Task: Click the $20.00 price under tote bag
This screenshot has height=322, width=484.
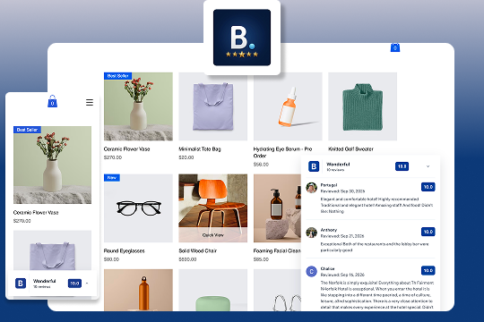Action: tap(186, 157)
